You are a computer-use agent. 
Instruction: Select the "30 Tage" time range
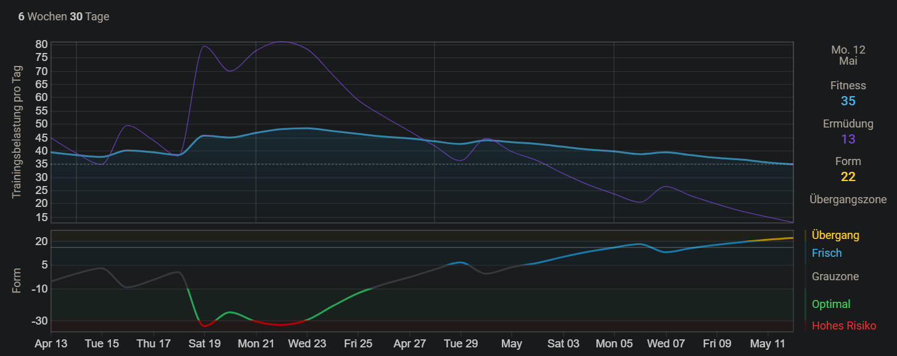click(x=89, y=17)
